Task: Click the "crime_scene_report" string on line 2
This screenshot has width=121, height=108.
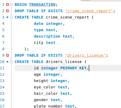Action: pyautogui.click(x=89, y=11)
